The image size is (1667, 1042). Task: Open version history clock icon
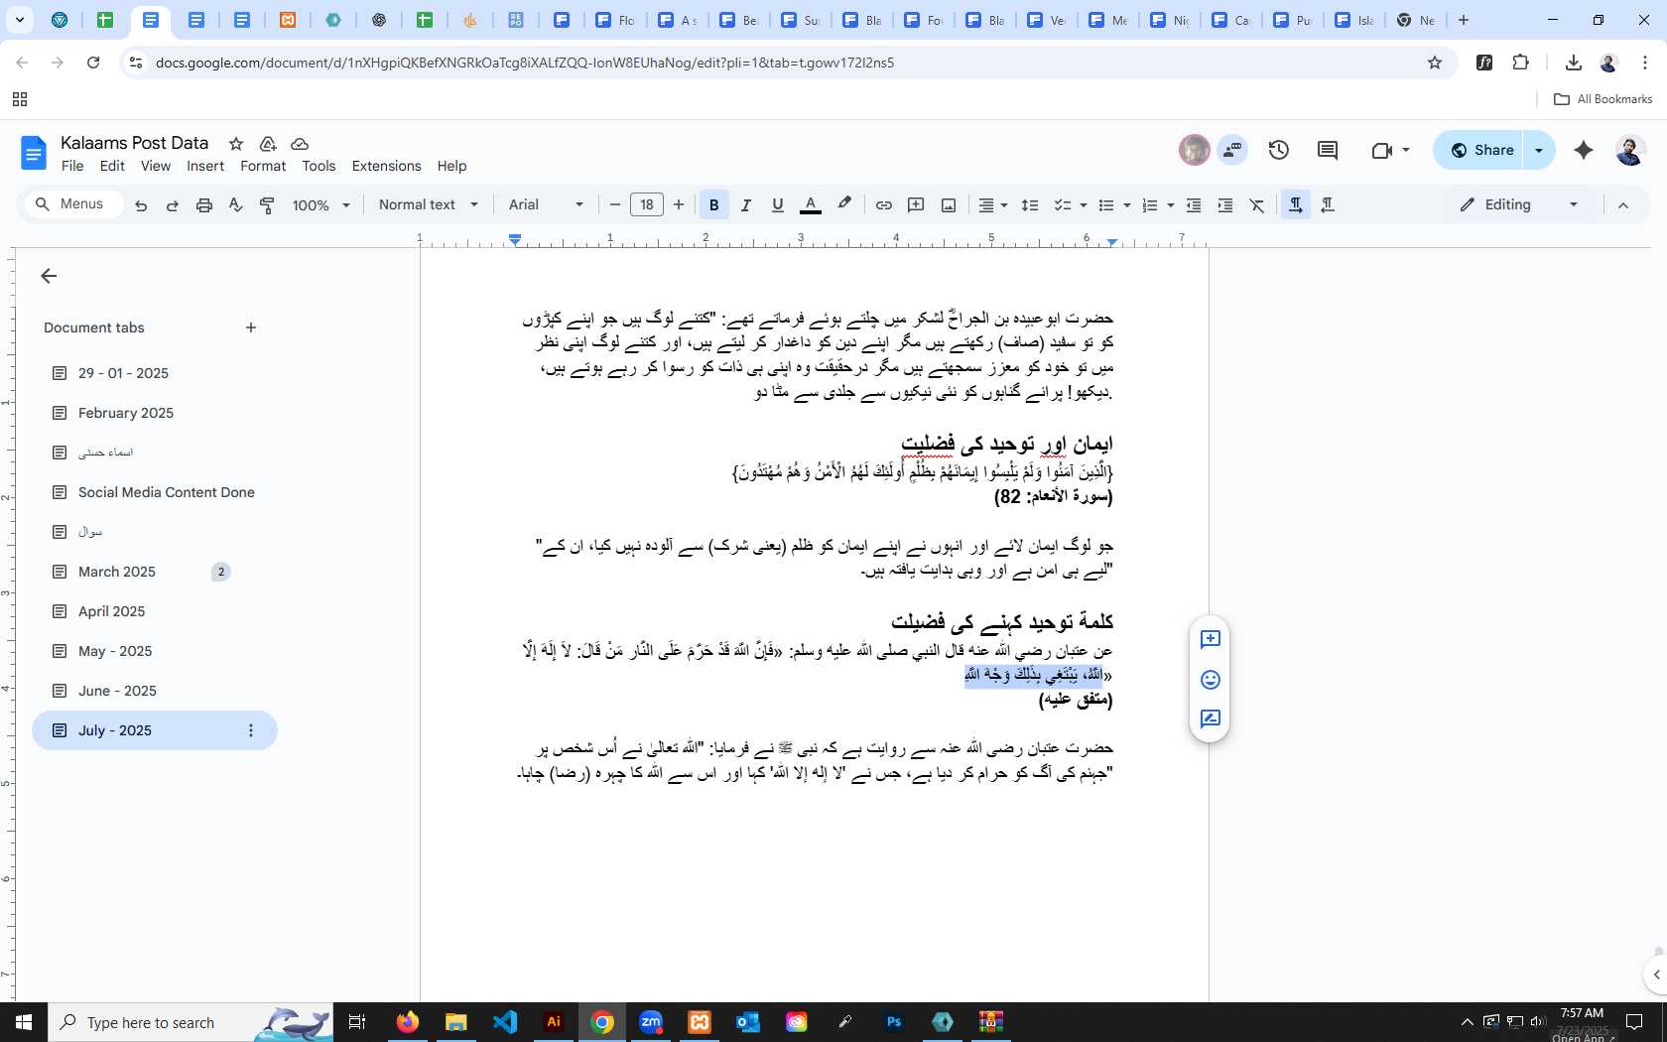(x=1279, y=150)
